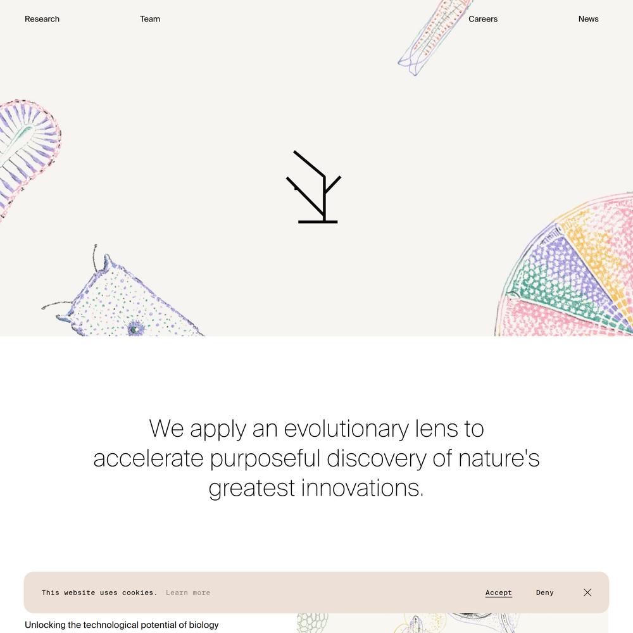Visit the News section

tap(588, 19)
